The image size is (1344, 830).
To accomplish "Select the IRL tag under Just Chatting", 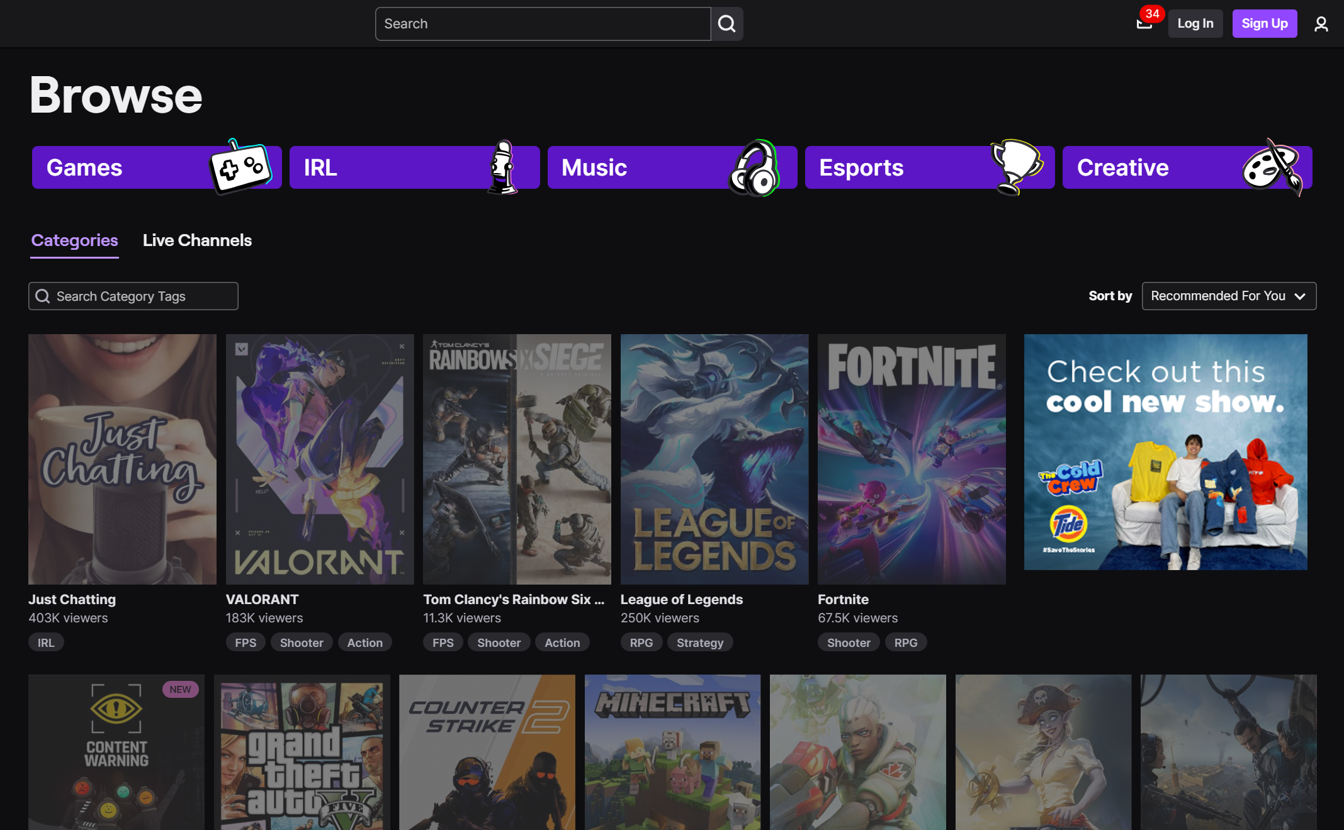I will (46, 642).
